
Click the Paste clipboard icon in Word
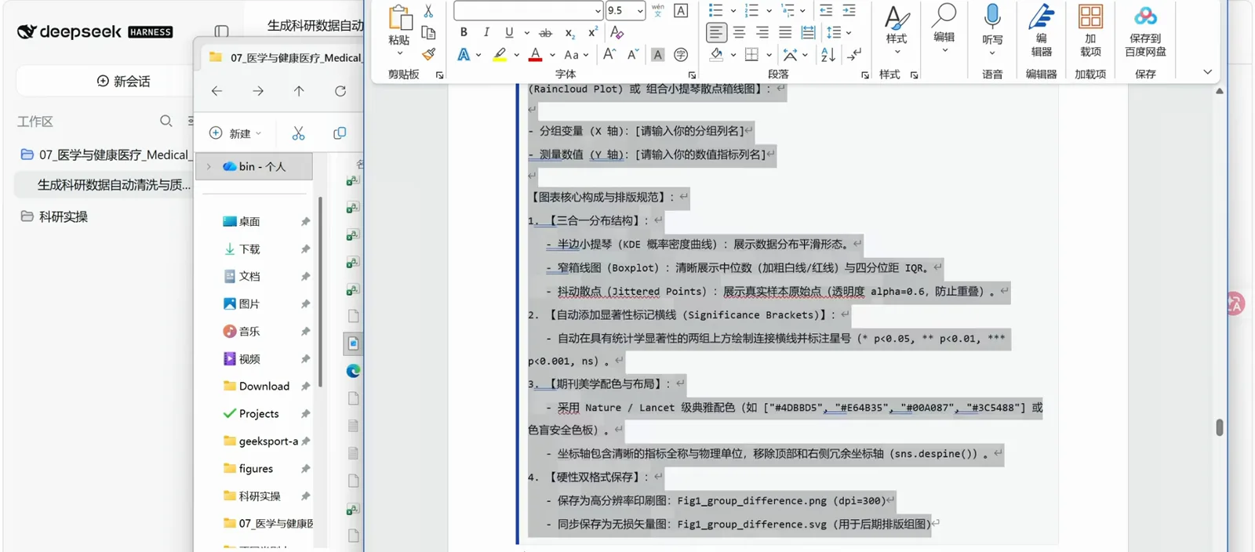tap(399, 19)
